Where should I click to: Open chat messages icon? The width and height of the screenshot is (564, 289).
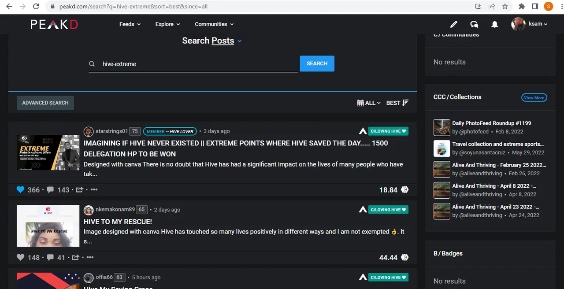coord(474,24)
